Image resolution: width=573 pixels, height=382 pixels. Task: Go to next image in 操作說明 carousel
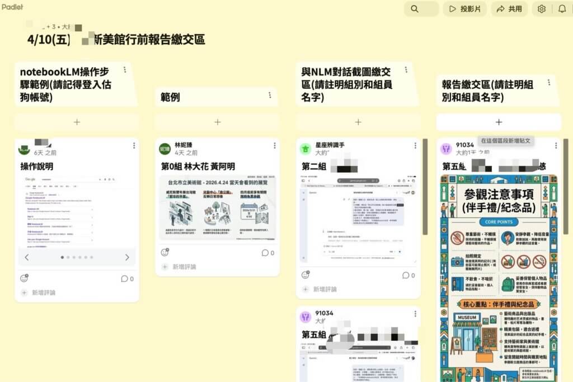(127, 257)
